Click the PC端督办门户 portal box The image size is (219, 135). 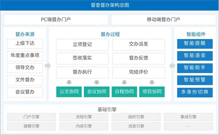tap(56, 20)
